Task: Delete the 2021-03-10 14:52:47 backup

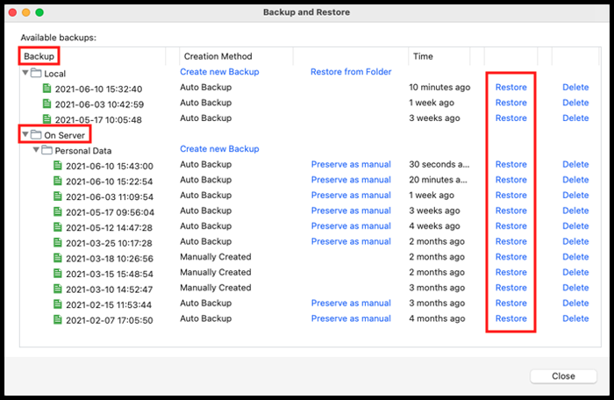Action: click(575, 288)
